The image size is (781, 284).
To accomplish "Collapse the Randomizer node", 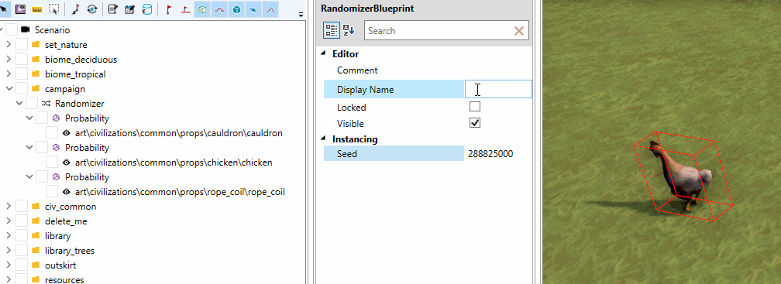I will click(19, 104).
